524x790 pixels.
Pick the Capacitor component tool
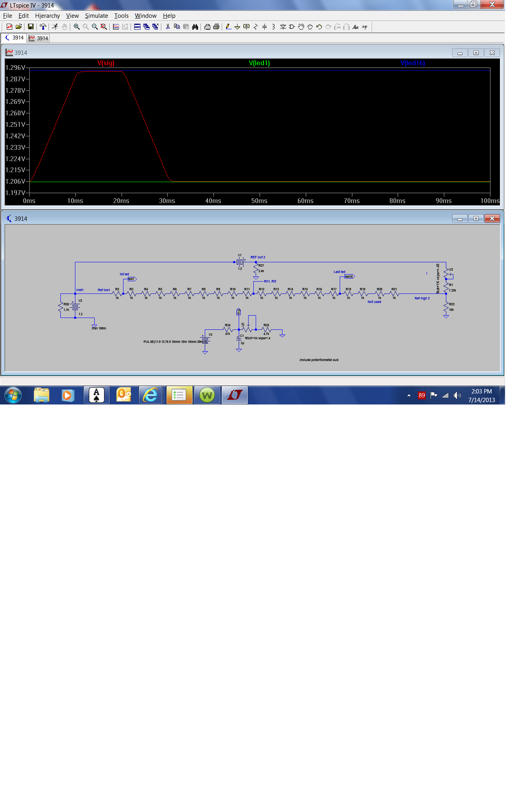click(x=264, y=27)
